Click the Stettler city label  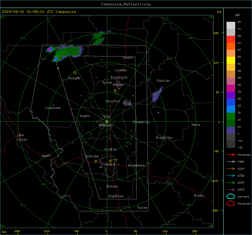(163, 81)
